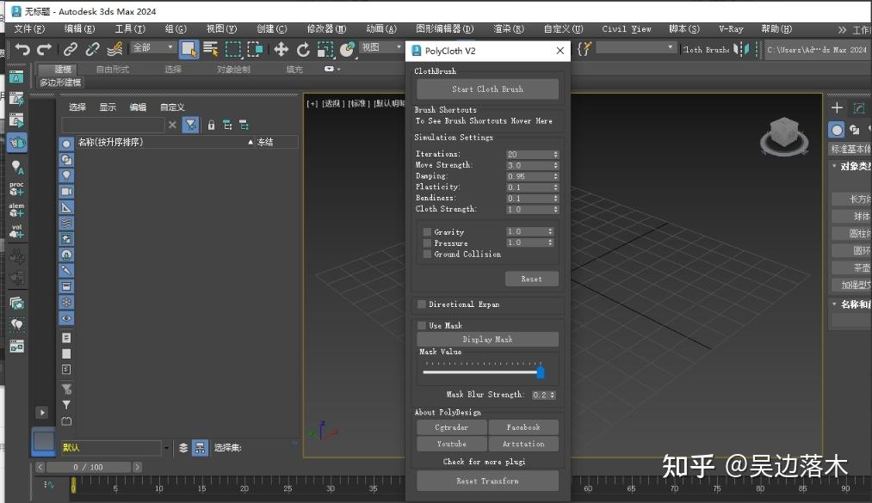The height and width of the screenshot is (503, 872).
Task: Open Select by Name dialog icon
Action: (x=210, y=49)
